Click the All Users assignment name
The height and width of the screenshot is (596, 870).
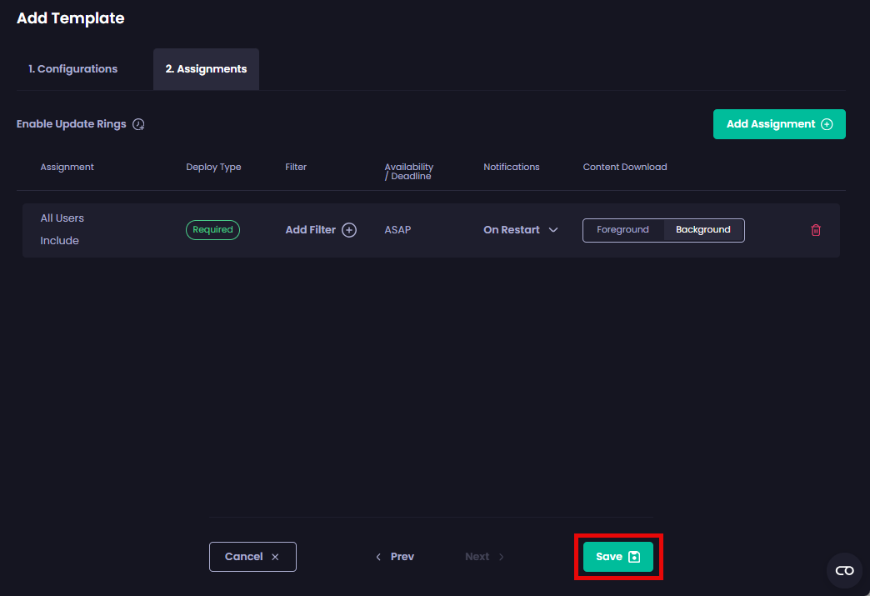pyautogui.click(x=62, y=218)
